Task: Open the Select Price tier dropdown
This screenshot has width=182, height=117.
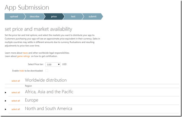Action: tap(53, 64)
